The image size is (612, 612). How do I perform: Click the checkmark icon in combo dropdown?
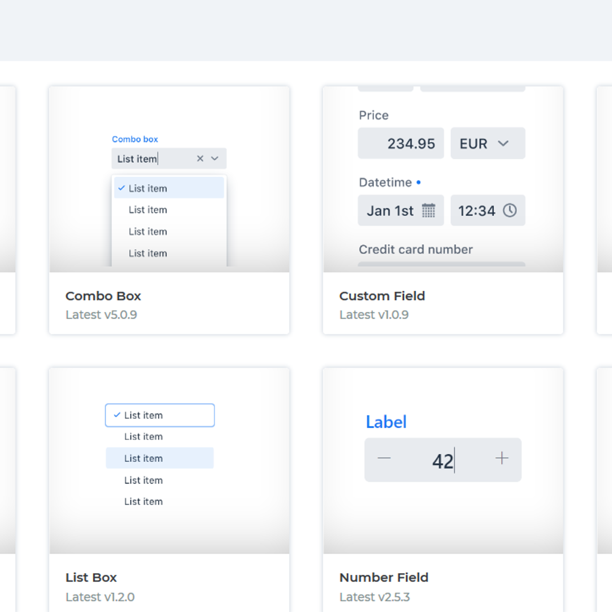pyautogui.click(x=122, y=188)
